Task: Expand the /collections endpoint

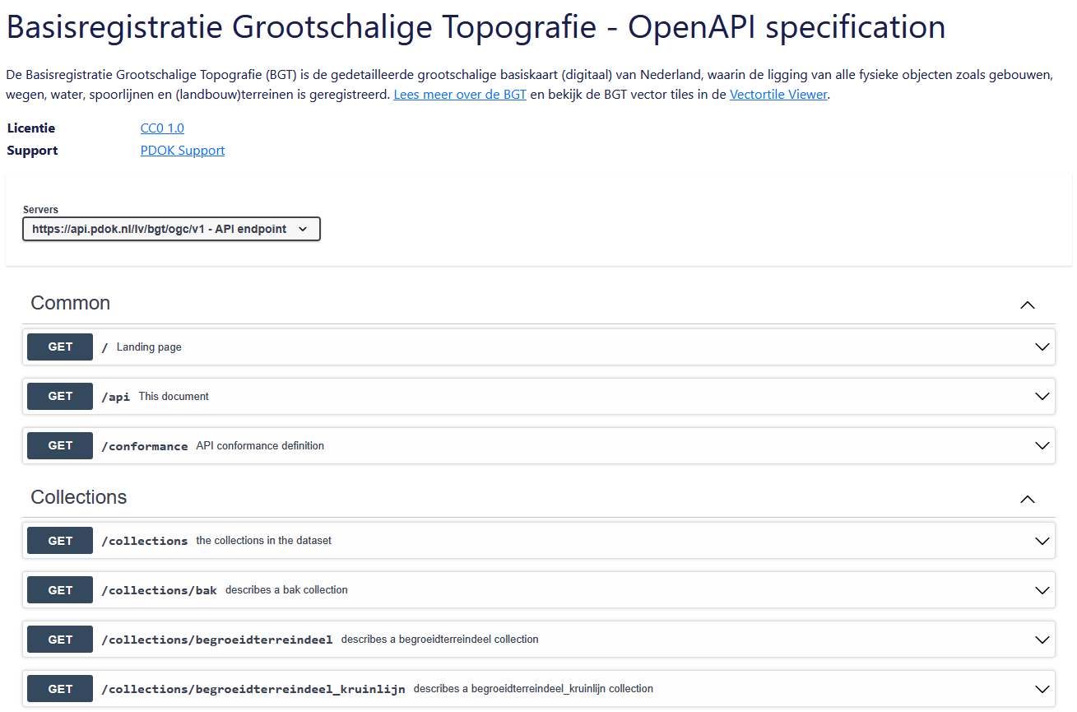Action: (1042, 540)
